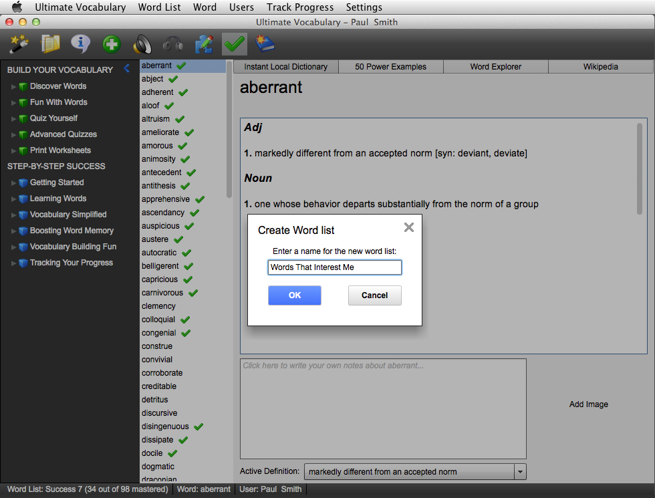Switch to the Word Explorer tab
The width and height of the screenshot is (655, 498).
(495, 67)
